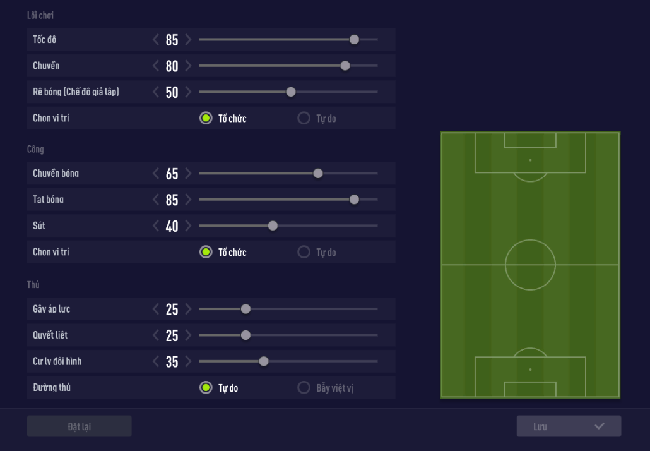Click right arrow next to Chuyền bóng
Screen dimensions: 650x451
coord(188,174)
